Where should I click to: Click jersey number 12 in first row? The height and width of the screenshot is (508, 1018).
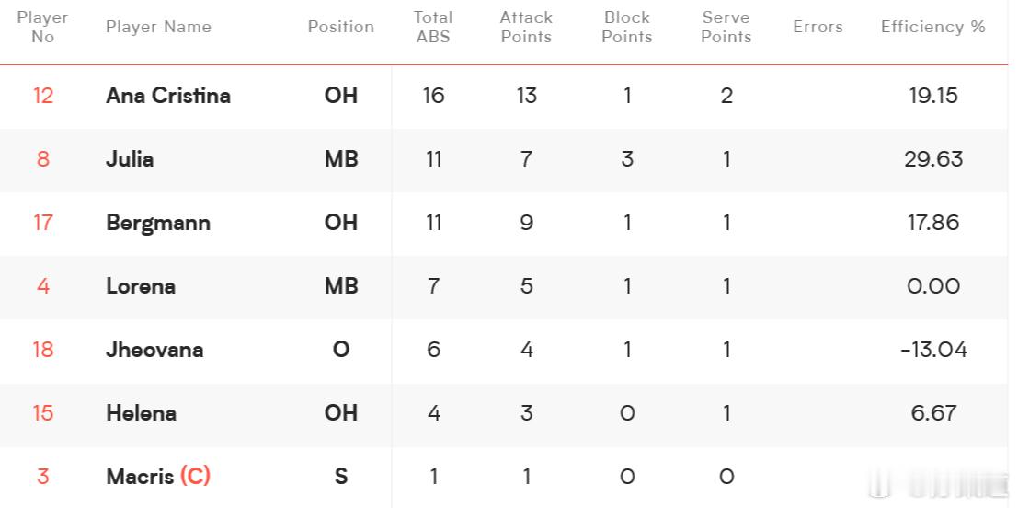43,96
